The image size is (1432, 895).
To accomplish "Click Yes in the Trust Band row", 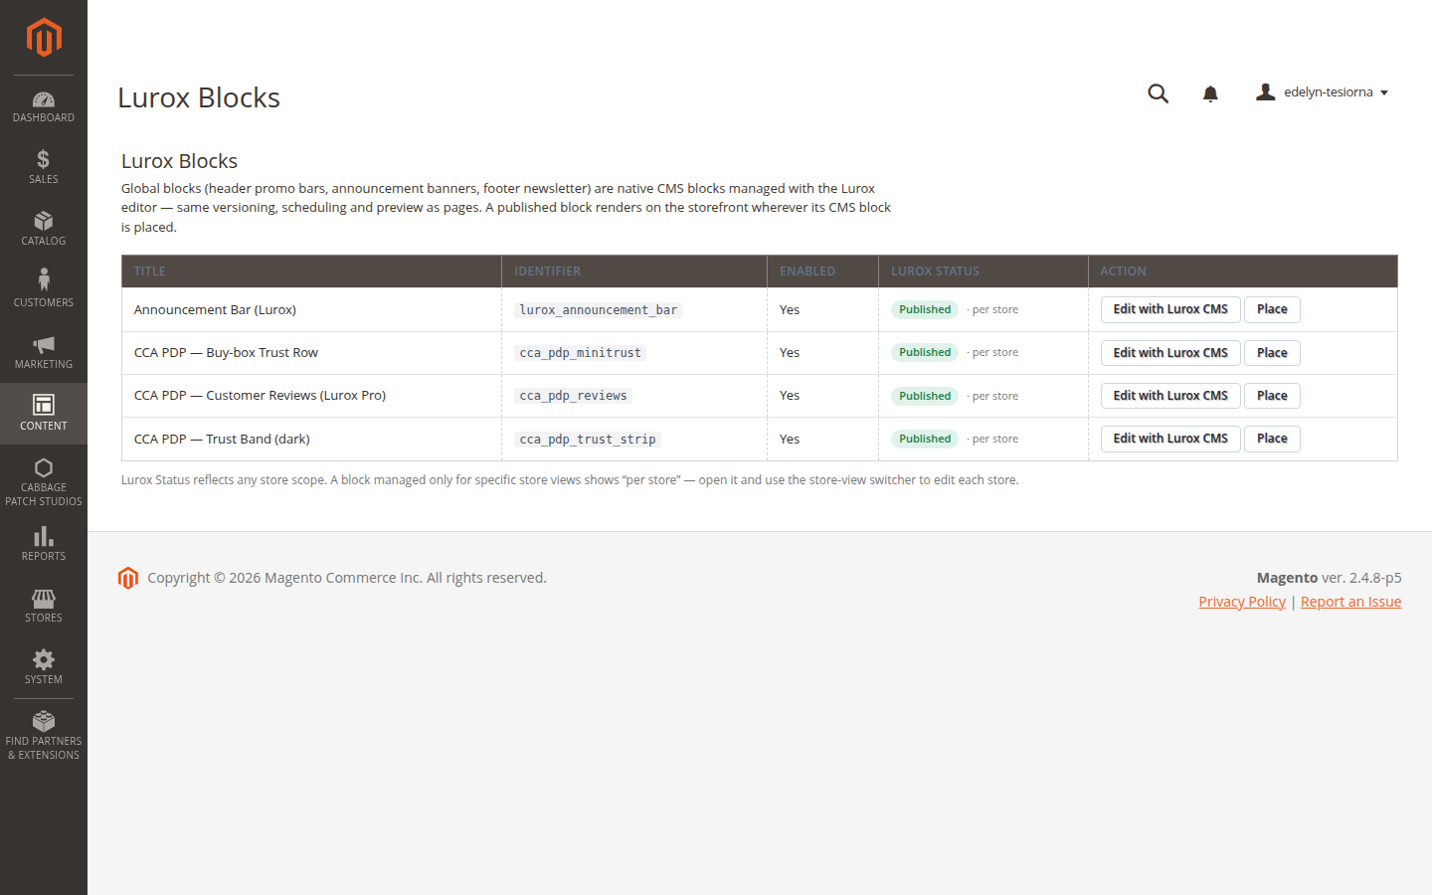I will pos(790,440).
